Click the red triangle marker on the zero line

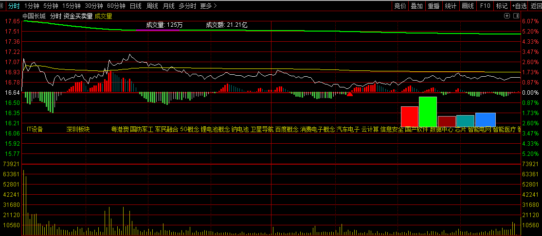point(350,94)
